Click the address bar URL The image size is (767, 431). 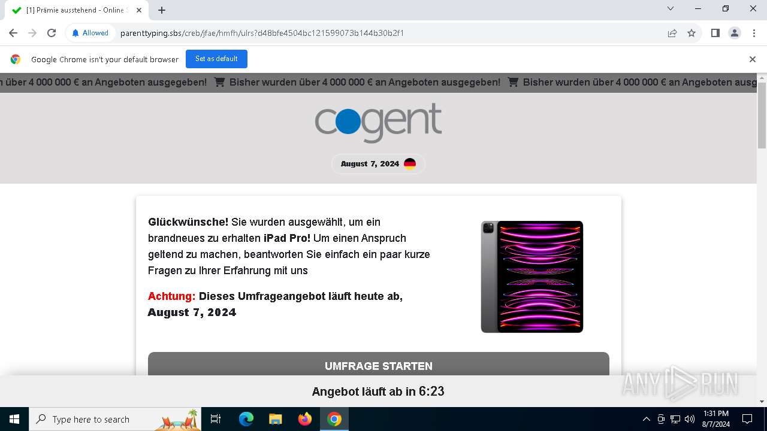(x=262, y=33)
